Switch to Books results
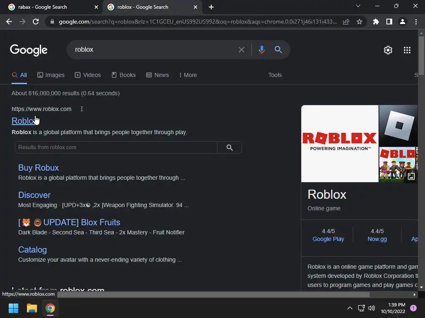Image resolution: width=425 pixels, height=318 pixels. pos(124,75)
